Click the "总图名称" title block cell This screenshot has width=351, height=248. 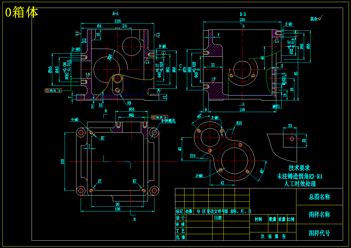tap(319, 197)
